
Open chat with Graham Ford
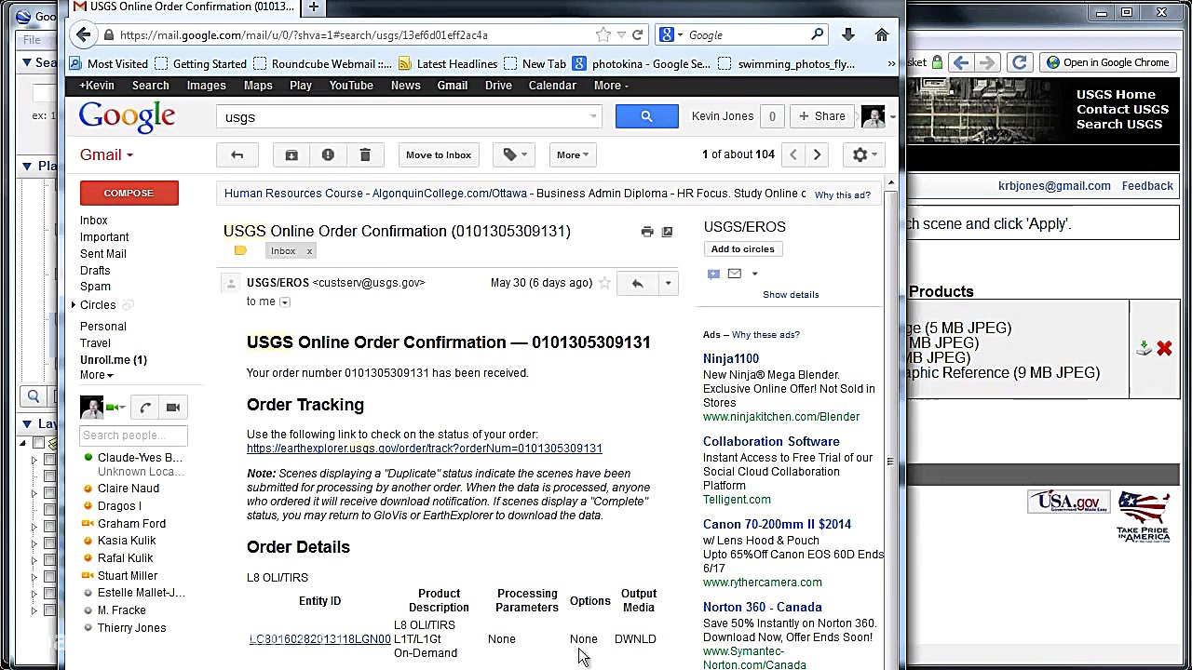(131, 524)
